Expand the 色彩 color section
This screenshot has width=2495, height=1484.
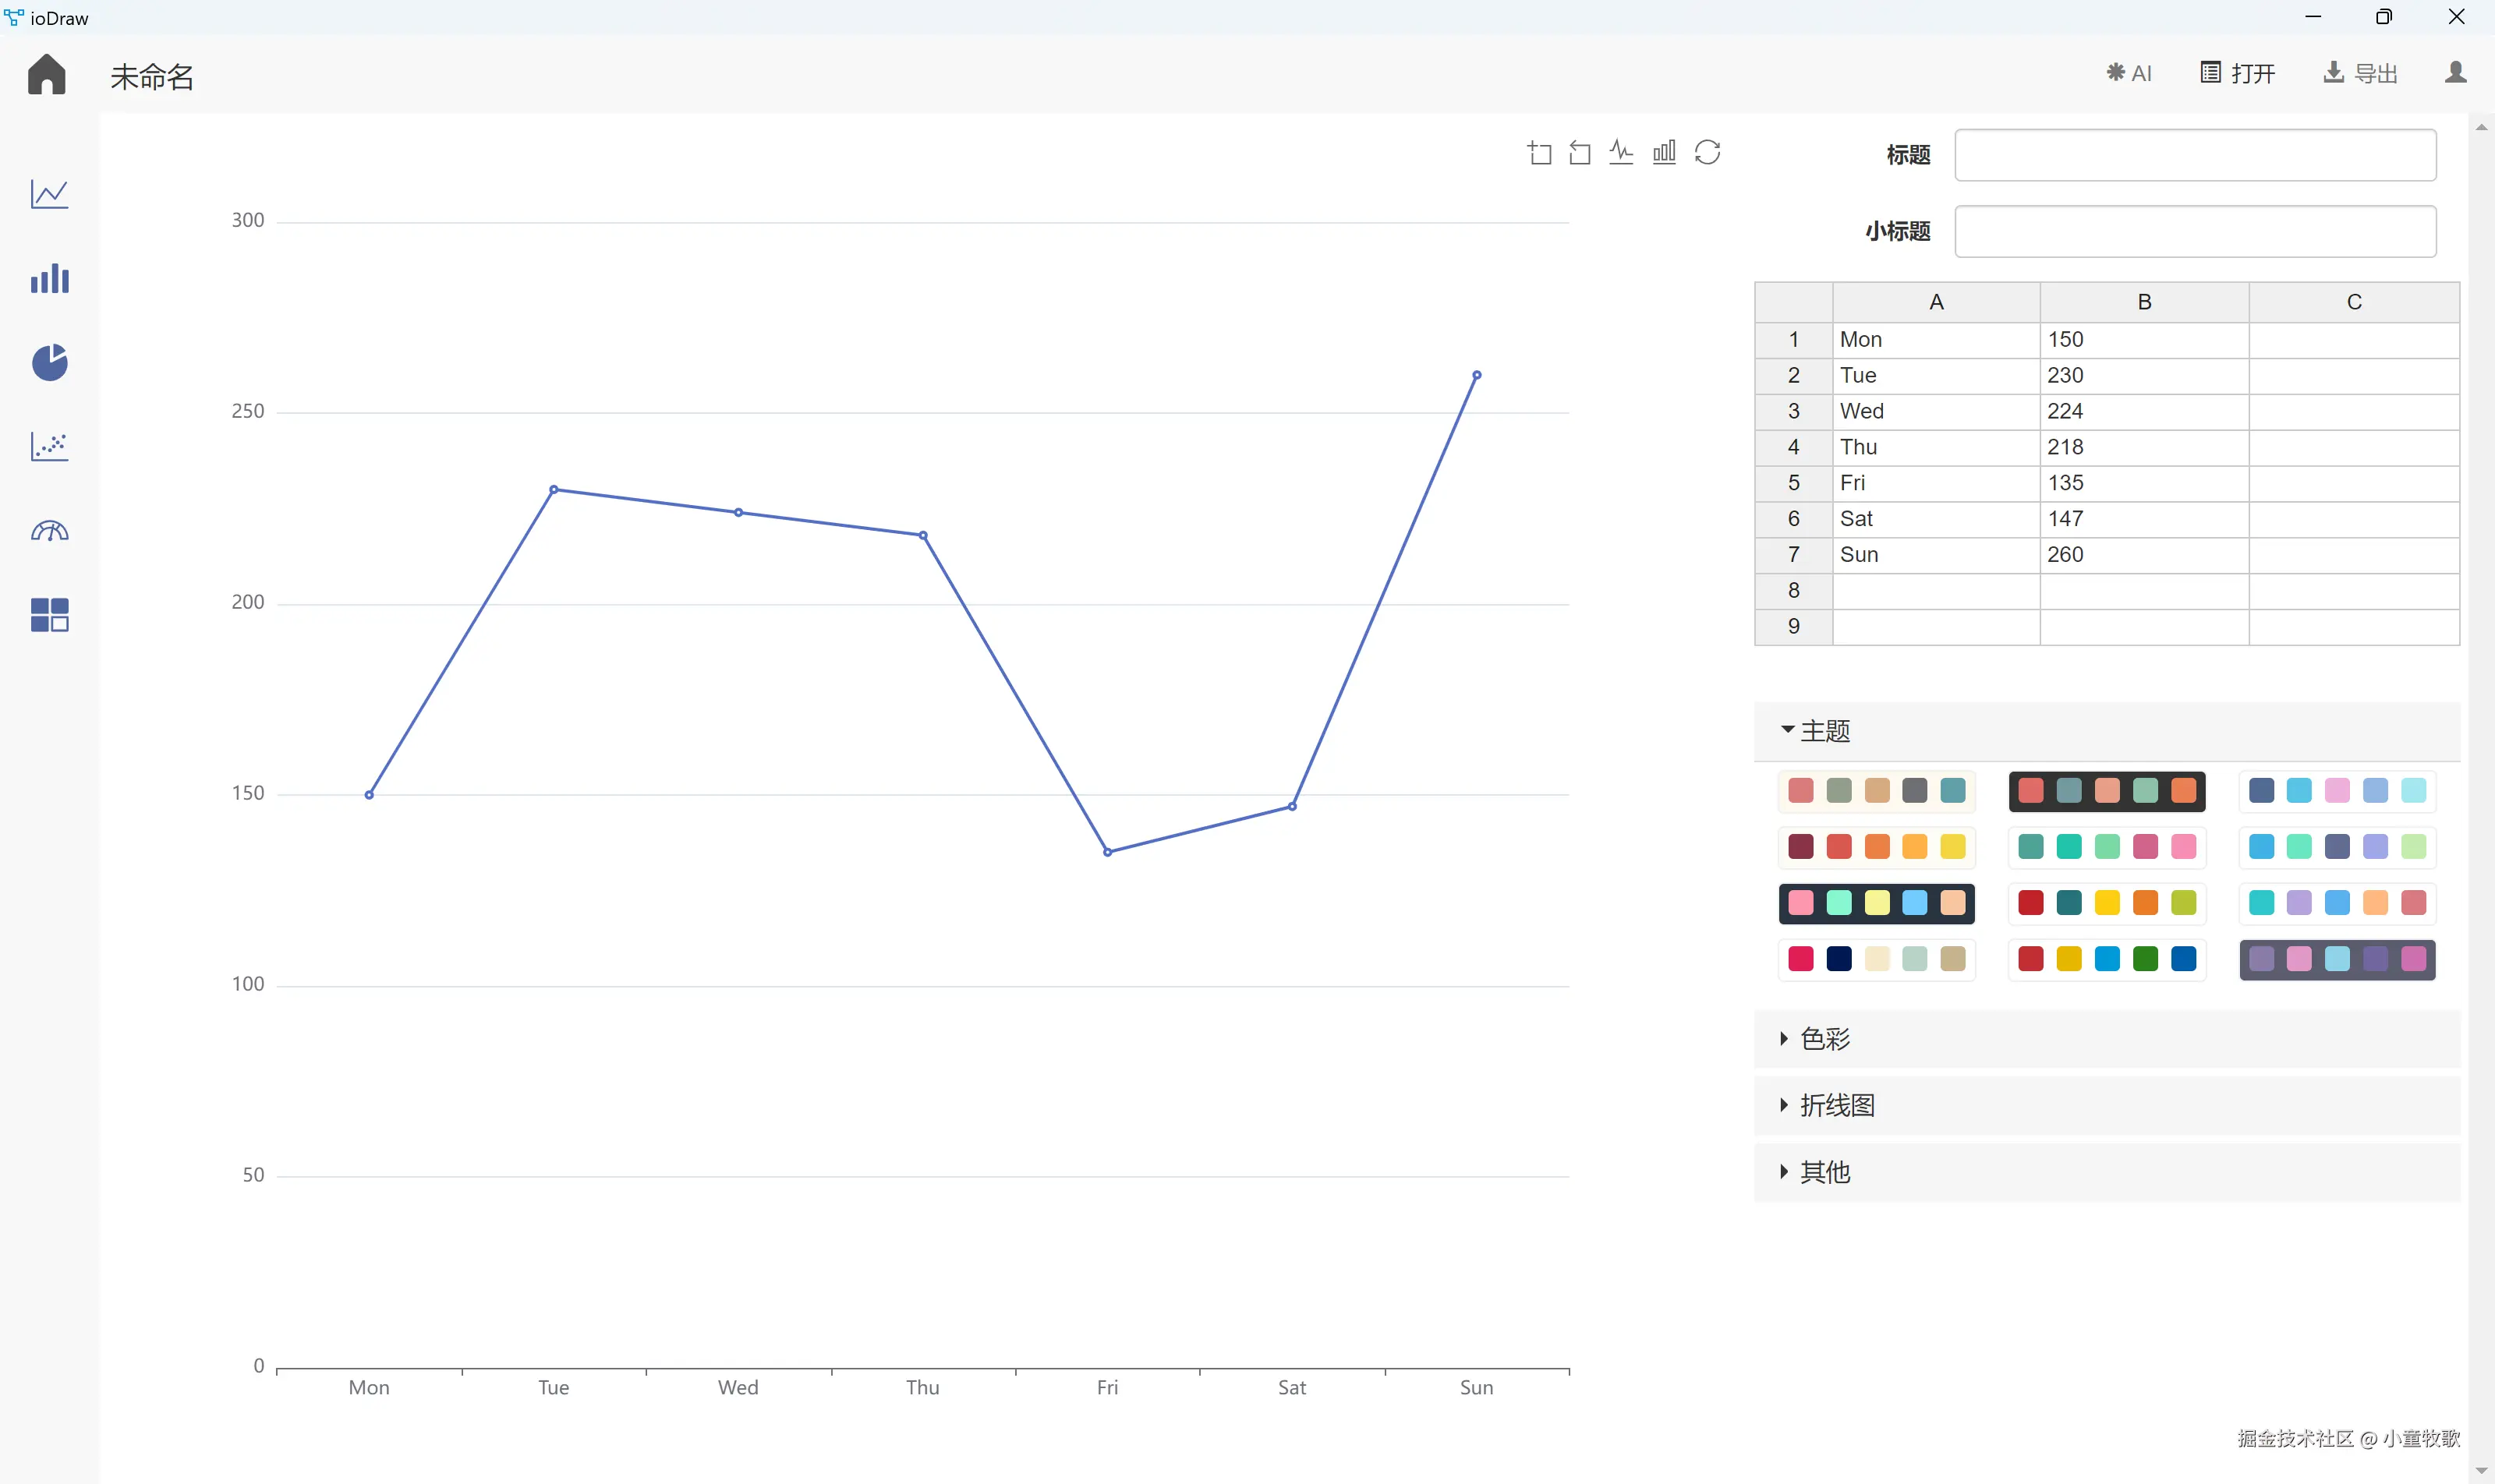[x=1824, y=1039]
